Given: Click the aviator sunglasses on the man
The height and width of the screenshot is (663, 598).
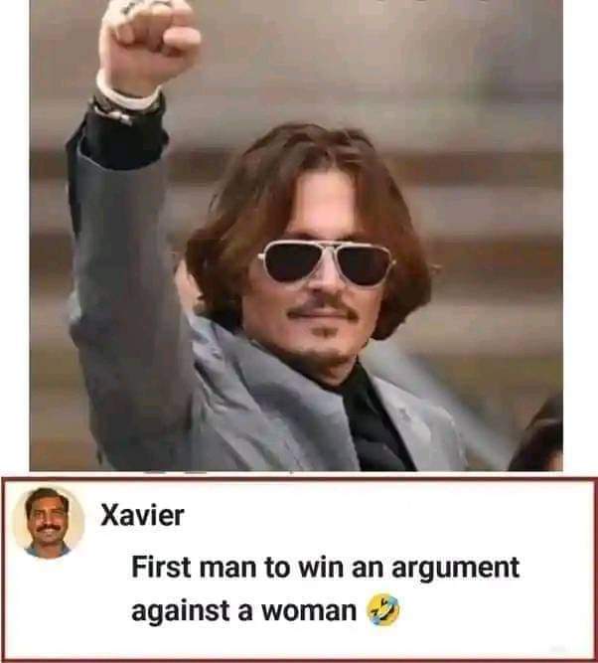Looking at the screenshot, I should pyautogui.click(x=326, y=263).
